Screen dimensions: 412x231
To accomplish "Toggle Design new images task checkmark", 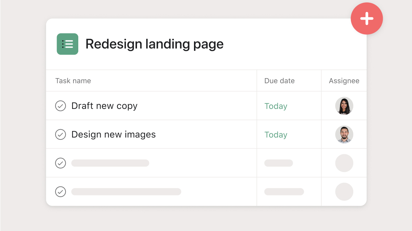I will point(60,134).
